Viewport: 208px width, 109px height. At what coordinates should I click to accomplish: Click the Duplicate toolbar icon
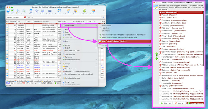click(x=24, y=11)
